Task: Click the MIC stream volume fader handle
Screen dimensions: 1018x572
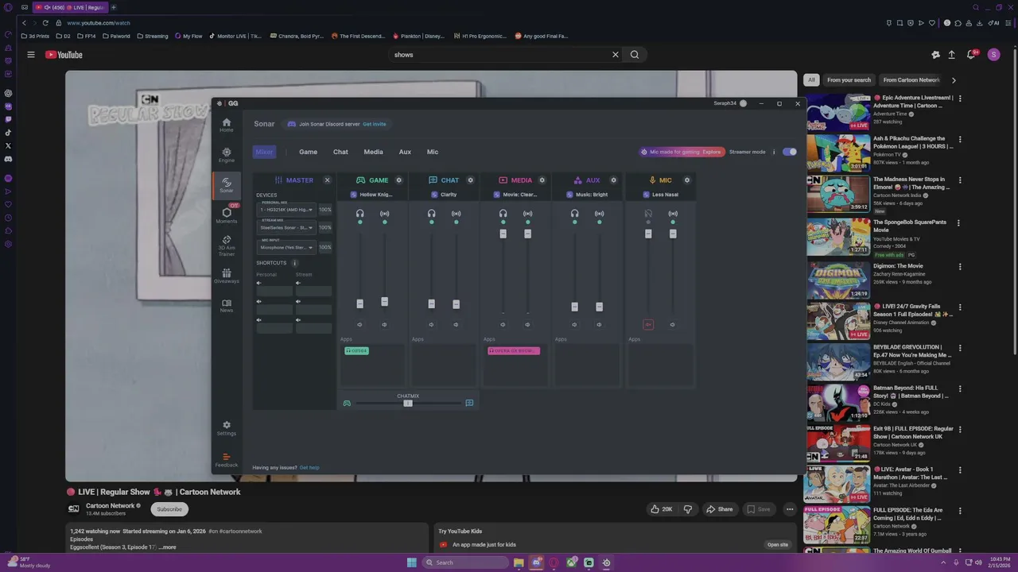Action: [673, 234]
